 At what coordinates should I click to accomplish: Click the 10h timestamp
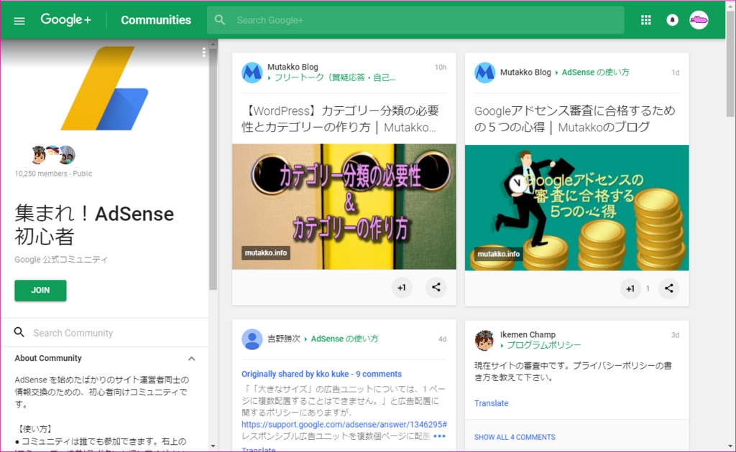pyautogui.click(x=441, y=67)
